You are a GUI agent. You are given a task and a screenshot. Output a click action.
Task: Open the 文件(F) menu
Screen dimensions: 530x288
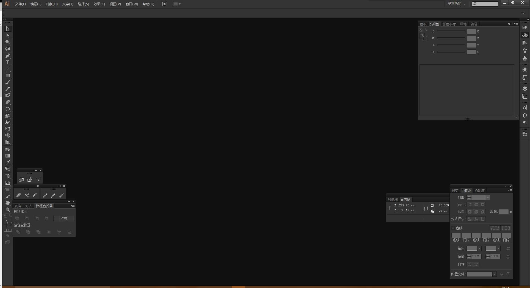pos(20,4)
